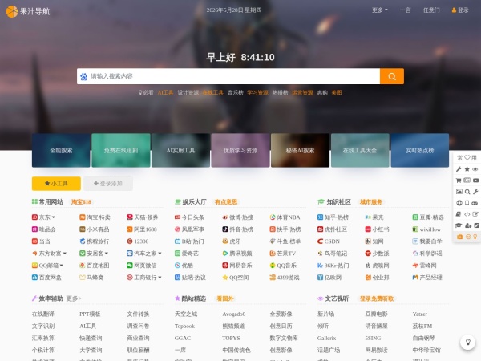Click the newspaper icon in right sidebar
481x361 pixels.
pyautogui.click(x=467, y=180)
